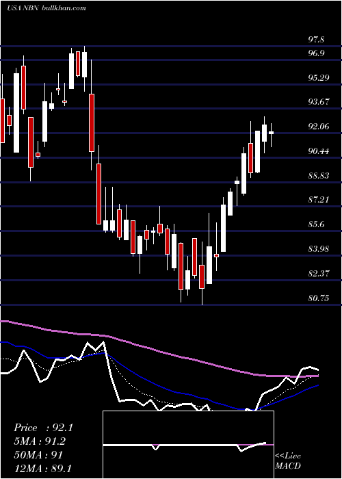The height and width of the screenshot is (479, 342).
Task: Click the 'USA NBN bullkhan.com' title text
Action: click(47, 8)
